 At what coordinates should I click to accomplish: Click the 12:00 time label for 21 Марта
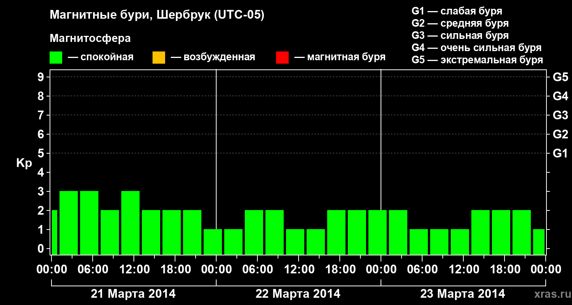[x=134, y=270]
